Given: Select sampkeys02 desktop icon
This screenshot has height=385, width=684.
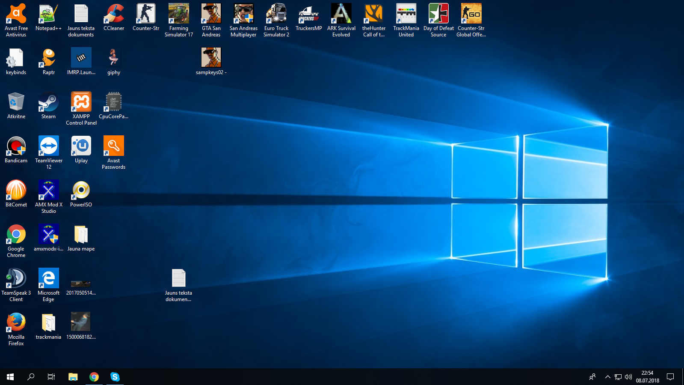Looking at the screenshot, I should 211,61.
